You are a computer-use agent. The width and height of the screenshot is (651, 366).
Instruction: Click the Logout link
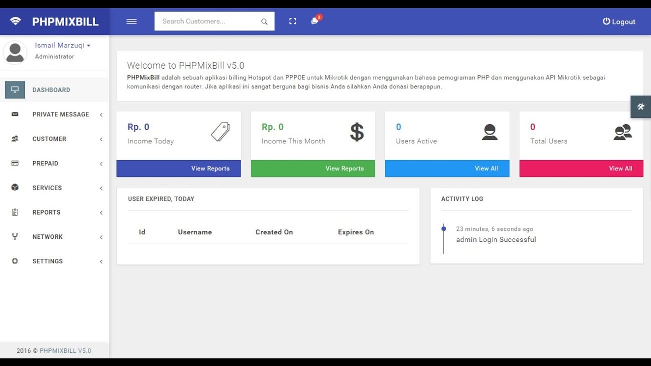coord(619,21)
